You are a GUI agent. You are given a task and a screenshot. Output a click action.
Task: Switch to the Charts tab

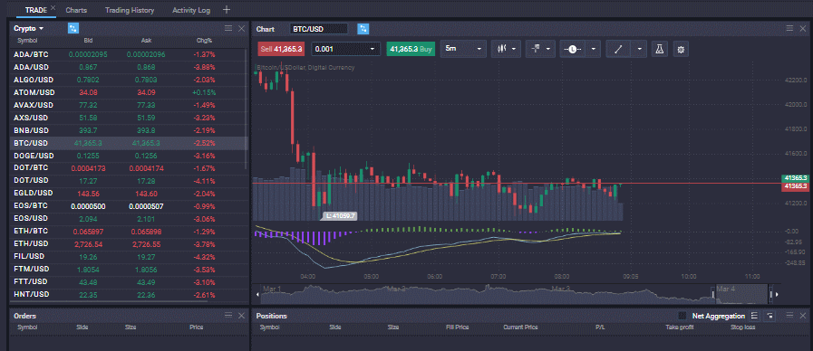76,10
